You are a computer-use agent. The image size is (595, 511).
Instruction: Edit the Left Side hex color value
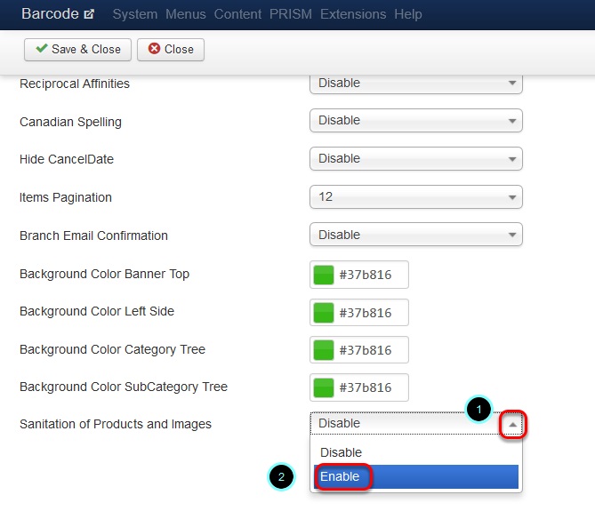coord(365,313)
